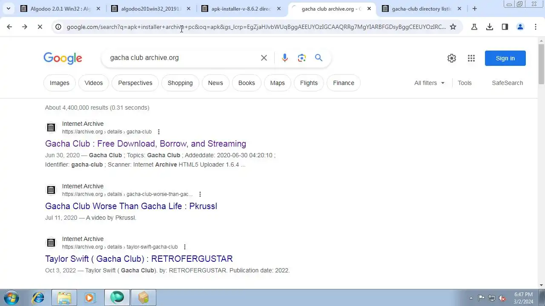Filter results by News

[x=215, y=83]
